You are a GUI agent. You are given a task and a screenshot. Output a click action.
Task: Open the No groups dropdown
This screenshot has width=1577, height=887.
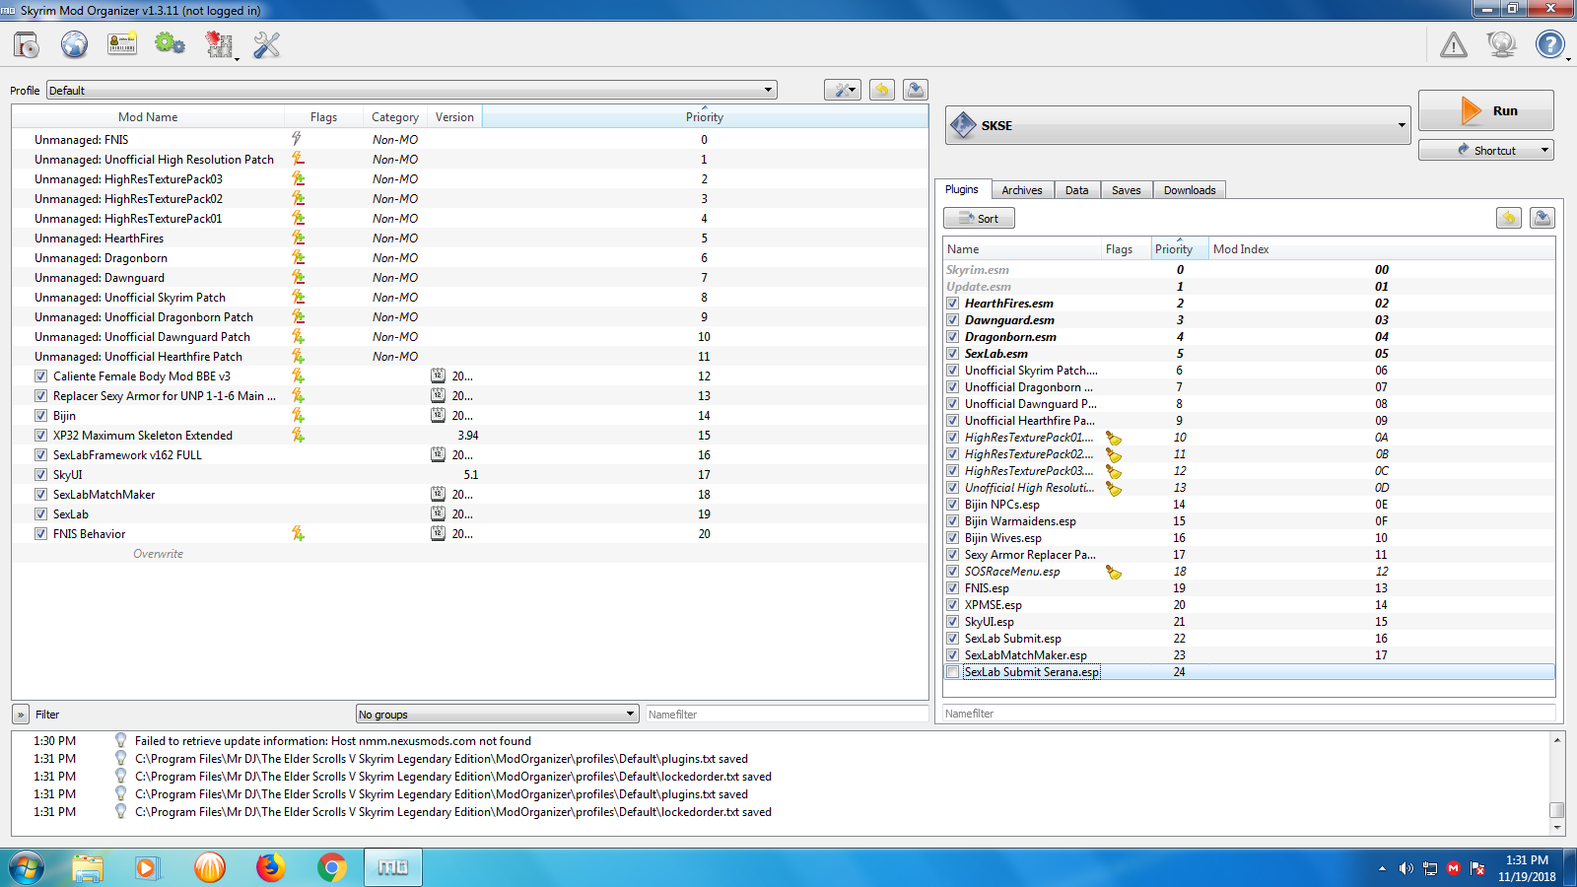coord(497,714)
